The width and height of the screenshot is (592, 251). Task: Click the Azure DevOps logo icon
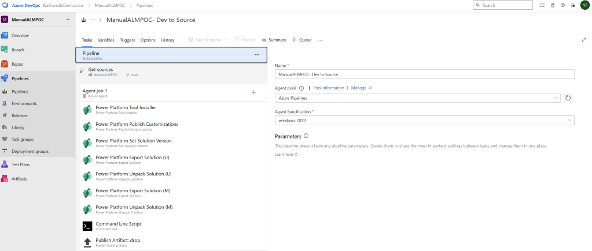pyautogui.click(x=5, y=5)
